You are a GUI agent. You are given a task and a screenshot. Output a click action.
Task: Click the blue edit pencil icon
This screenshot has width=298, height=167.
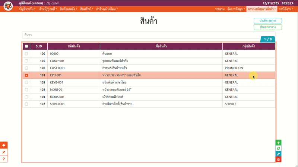coord(278,154)
